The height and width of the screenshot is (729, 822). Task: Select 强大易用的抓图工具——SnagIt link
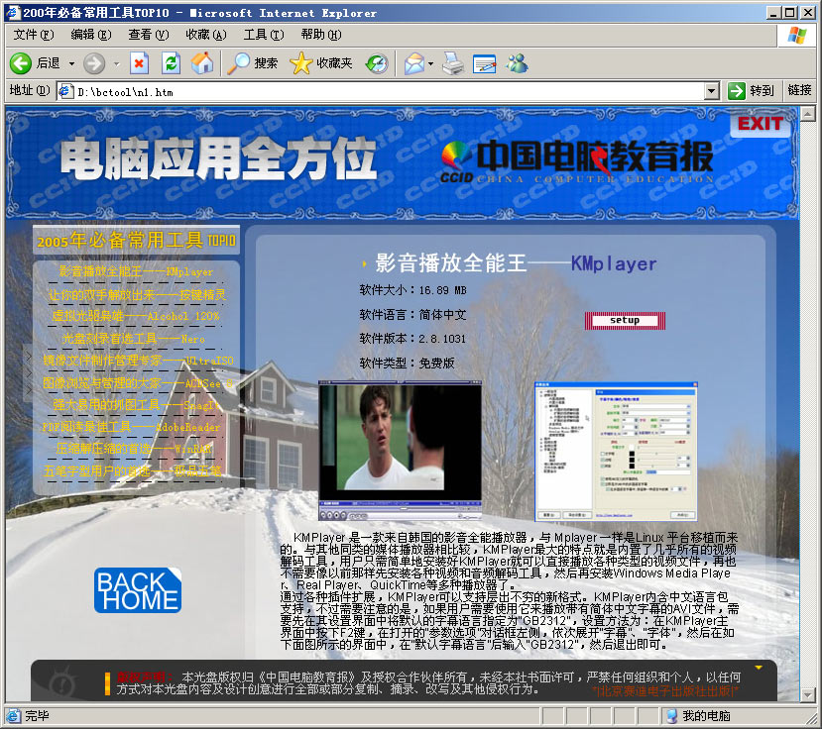(136, 405)
